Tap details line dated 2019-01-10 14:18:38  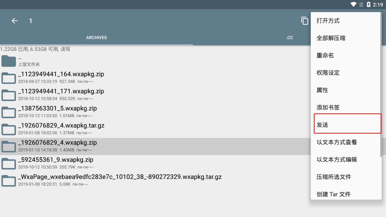pyautogui.click(x=55, y=150)
